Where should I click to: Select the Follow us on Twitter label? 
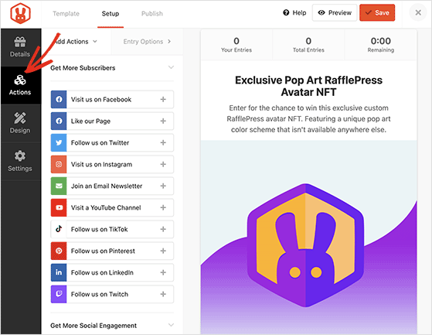tap(100, 142)
